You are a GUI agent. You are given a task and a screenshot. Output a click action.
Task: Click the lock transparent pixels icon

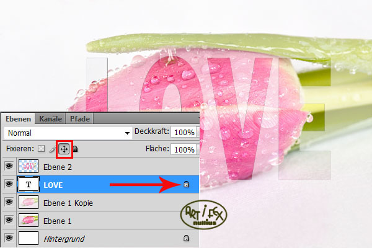pyautogui.click(x=42, y=149)
